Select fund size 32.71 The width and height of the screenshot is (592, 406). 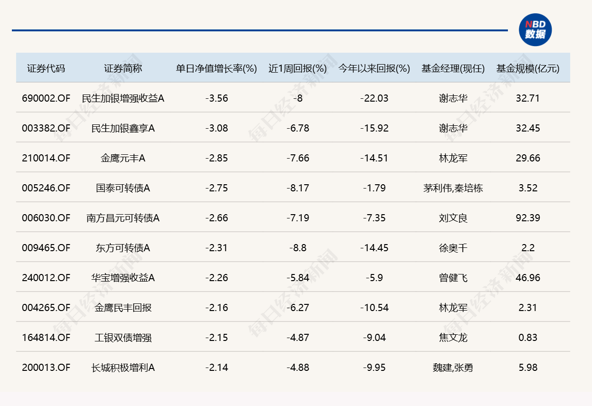coord(528,98)
